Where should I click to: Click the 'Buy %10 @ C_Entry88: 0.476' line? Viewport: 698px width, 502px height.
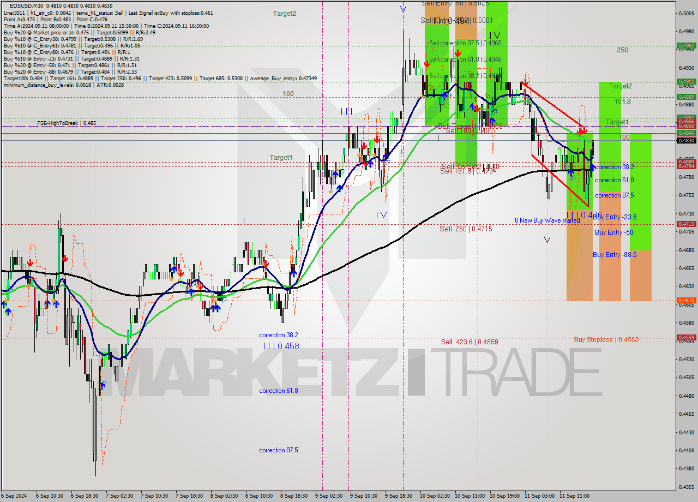[x=66, y=52]
